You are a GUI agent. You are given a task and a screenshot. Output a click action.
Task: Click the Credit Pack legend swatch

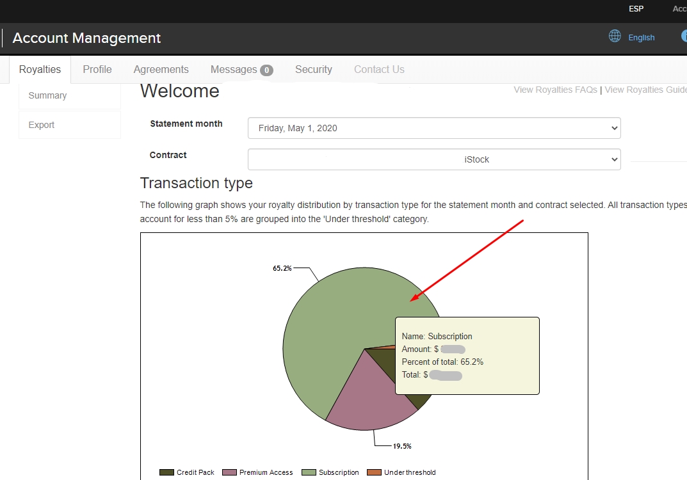[x=166, y=472]
